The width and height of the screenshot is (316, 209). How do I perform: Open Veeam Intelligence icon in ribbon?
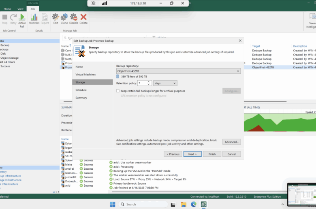tap(313, 17)
